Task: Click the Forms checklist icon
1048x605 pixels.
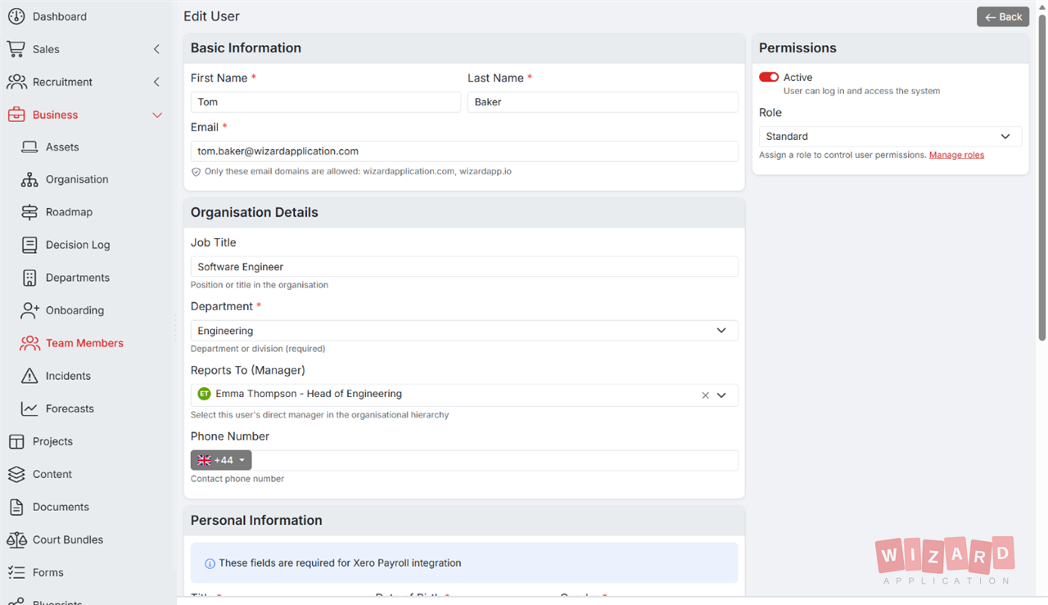Action: tap(16, 572)
